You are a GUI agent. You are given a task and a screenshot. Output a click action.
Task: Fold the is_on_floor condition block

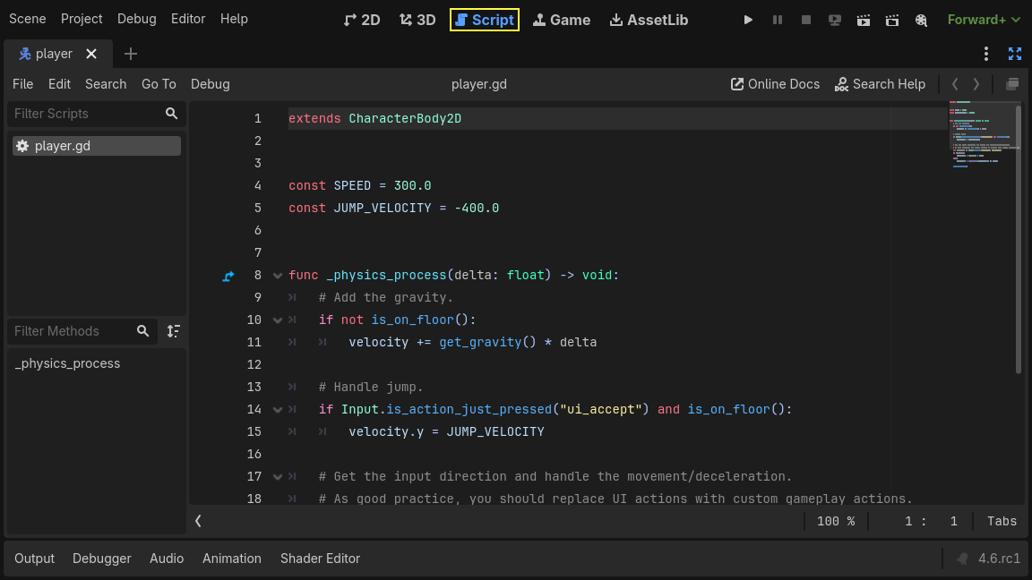(277, 320)
